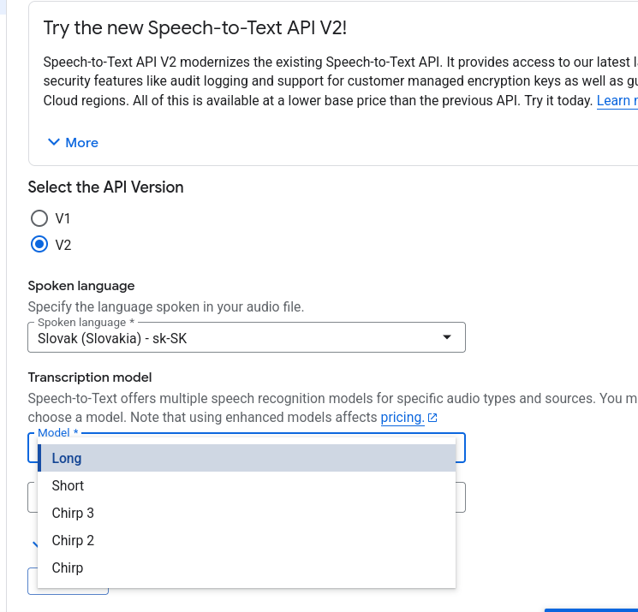Open the Spoken language dropdown arrow
The width and height of the screenshot is (638, 612).
[446, 338]
